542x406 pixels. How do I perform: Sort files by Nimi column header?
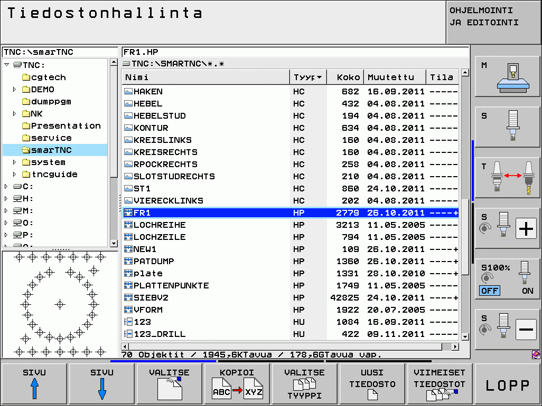pos(205,78)
